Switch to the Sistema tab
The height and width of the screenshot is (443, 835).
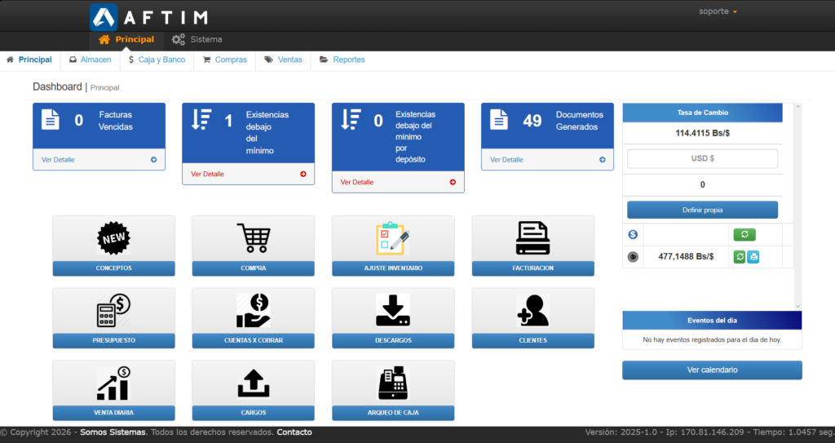point(197,39)
